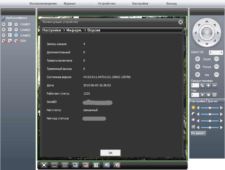Image resolution: width=225 pixels, height=170 pixels.
Task: Open the Воспроизведение menu
Action: [x=43, y=3]
